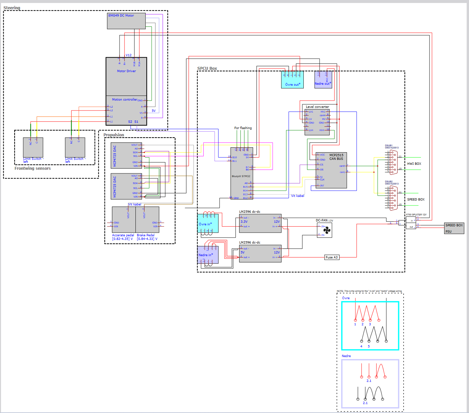
Task: Select the second Limit Switch left component
Action: pyautogui.click(x=75, y=147)
